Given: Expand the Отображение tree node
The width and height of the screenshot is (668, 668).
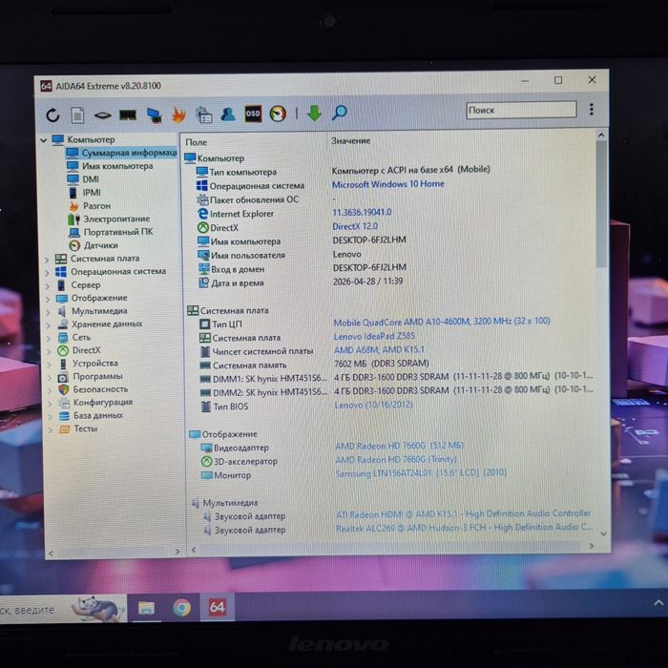Looking at the screenshot, I should (48, 299).
